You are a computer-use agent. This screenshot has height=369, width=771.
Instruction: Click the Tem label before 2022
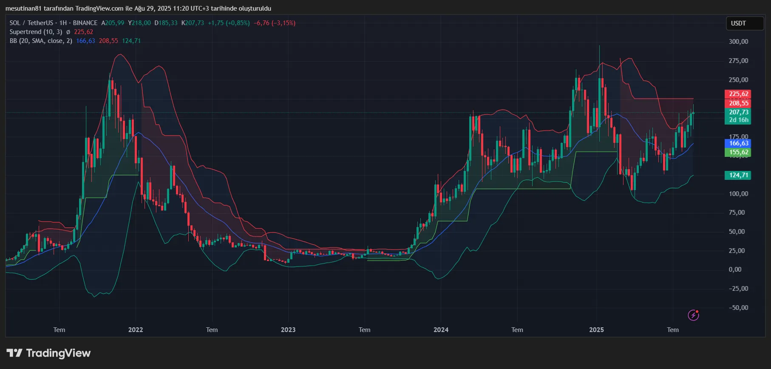59,330
